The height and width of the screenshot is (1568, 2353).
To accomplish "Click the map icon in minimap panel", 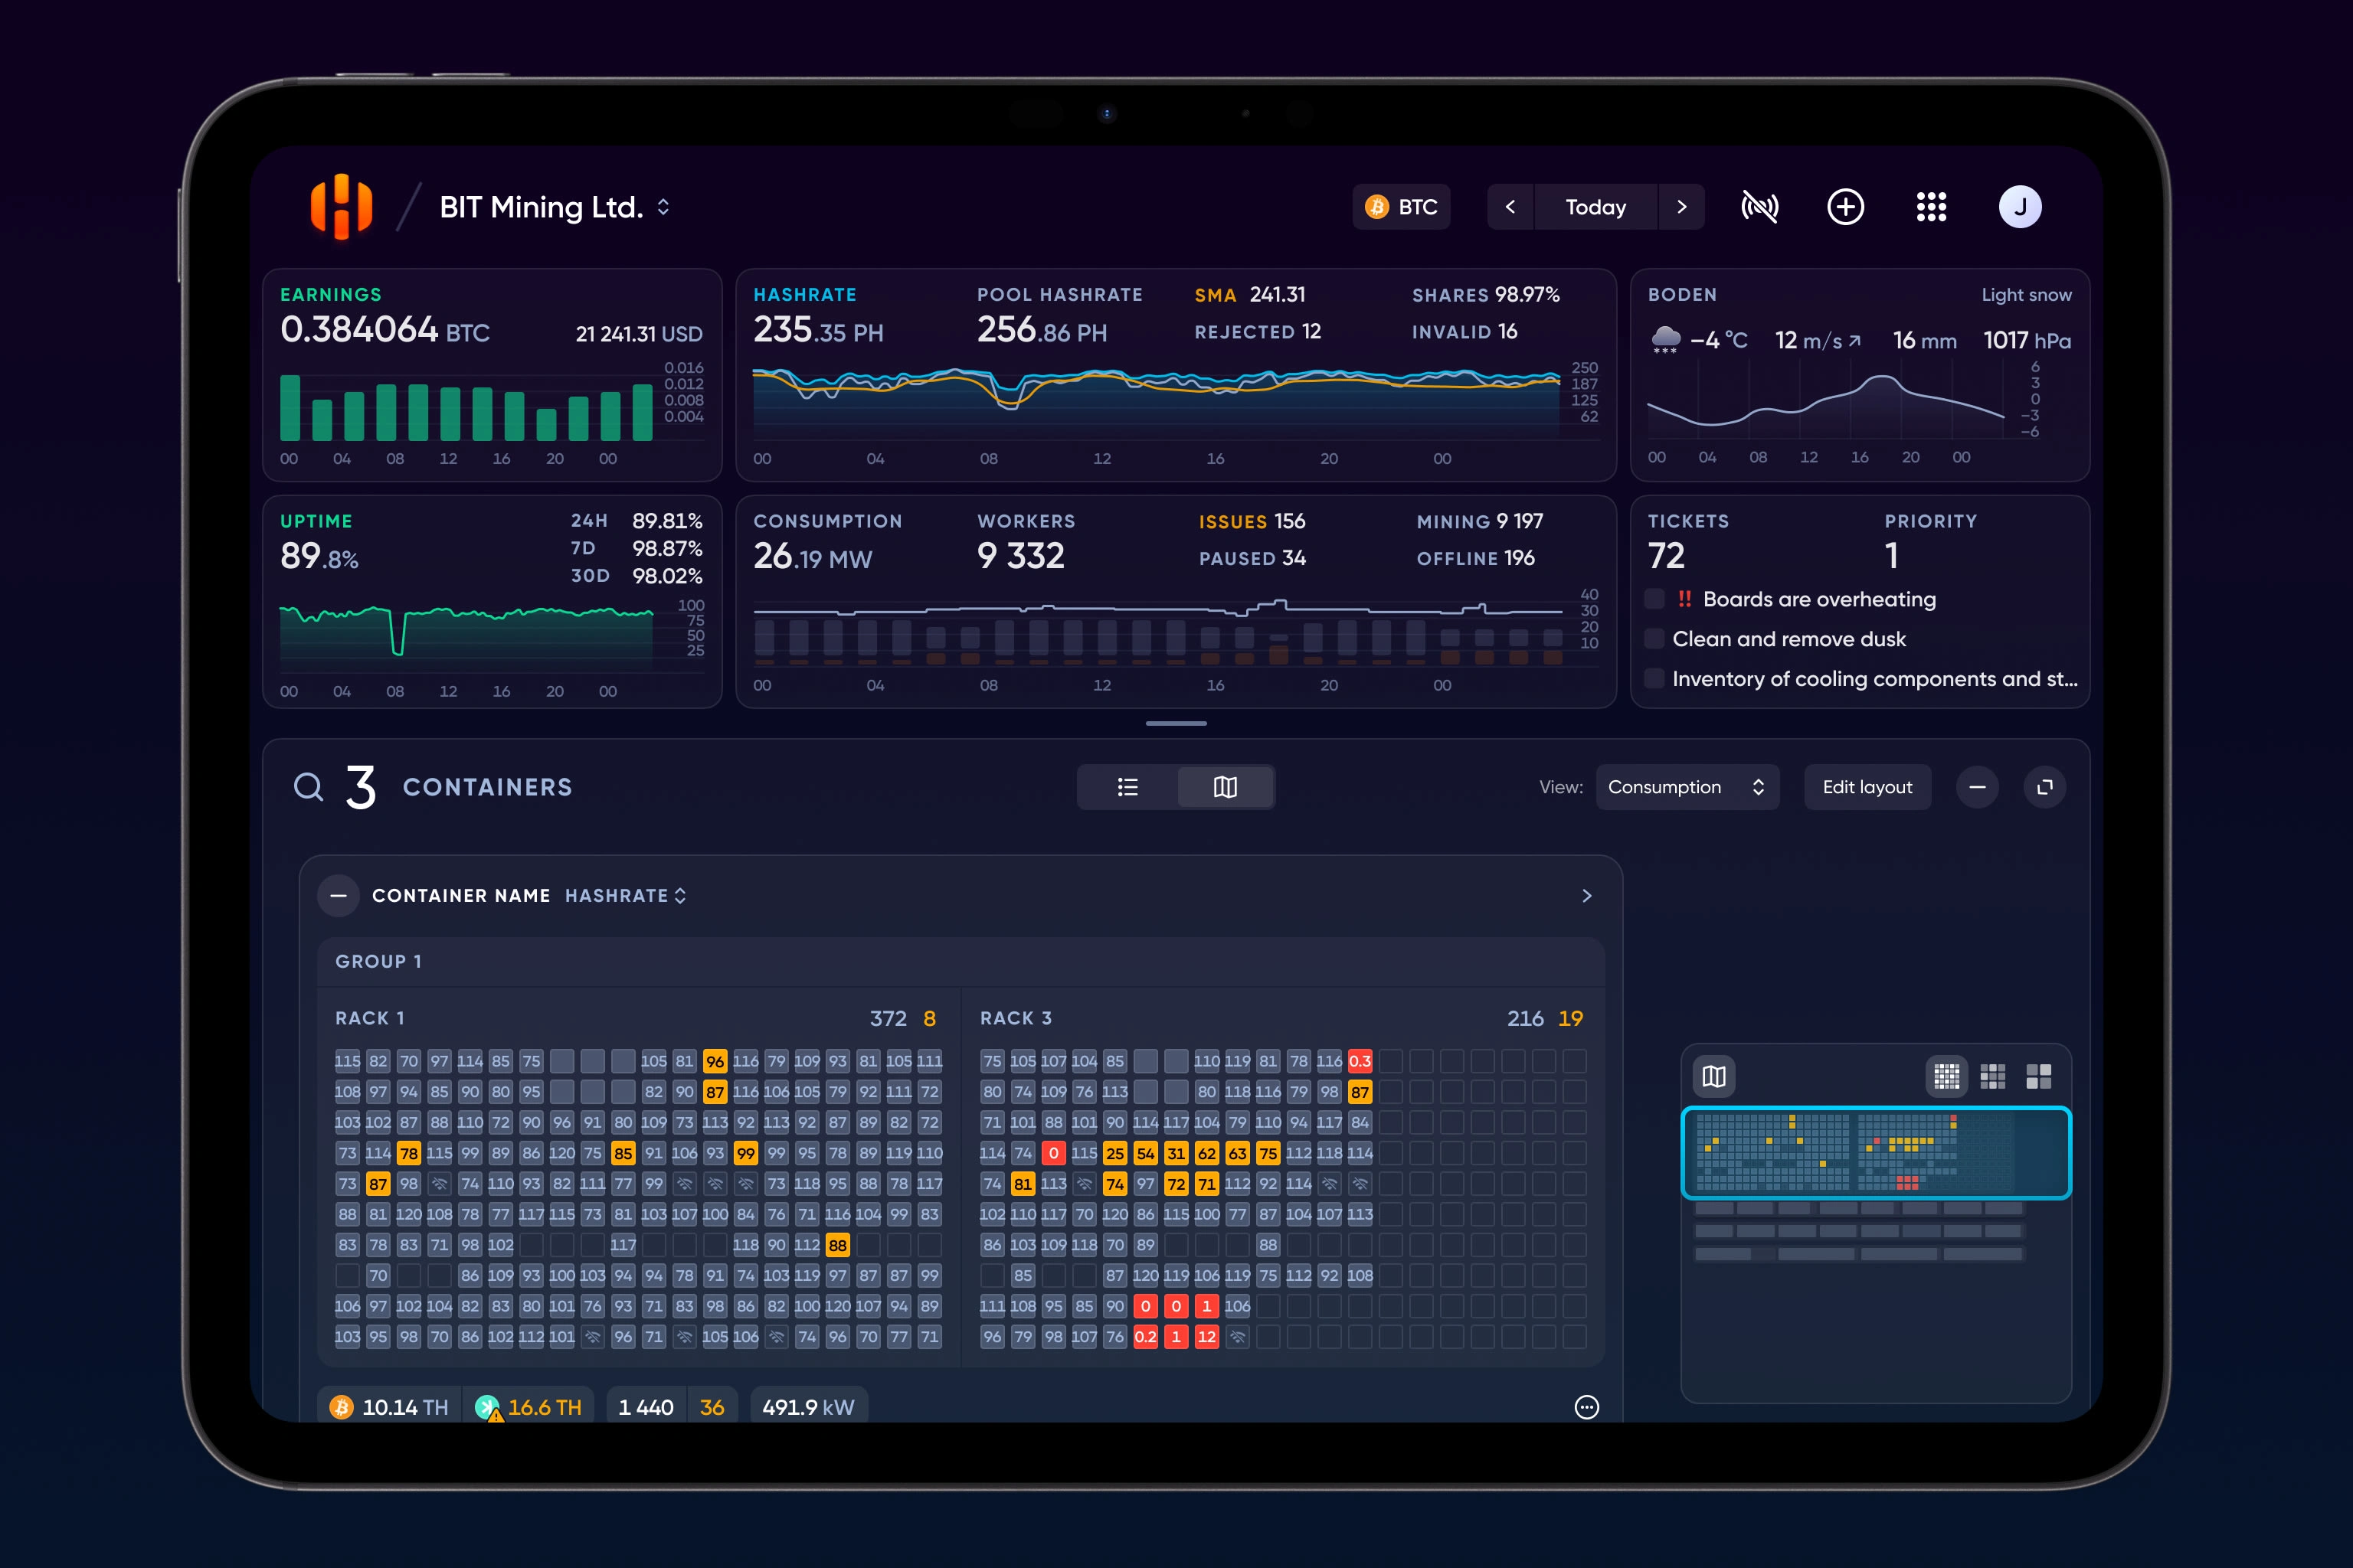I will click(1713, 1076).
